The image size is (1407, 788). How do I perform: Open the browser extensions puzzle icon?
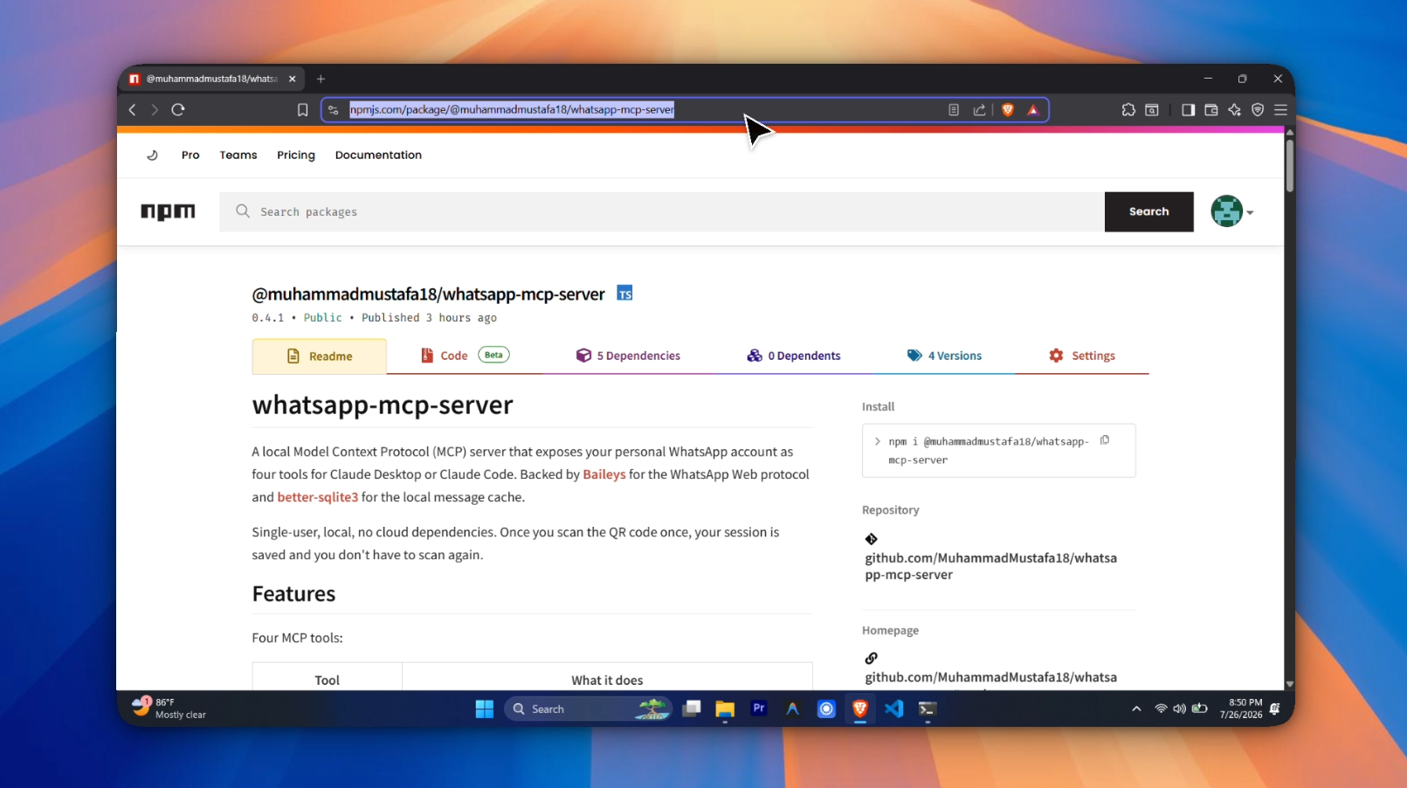coord(1128,110)
